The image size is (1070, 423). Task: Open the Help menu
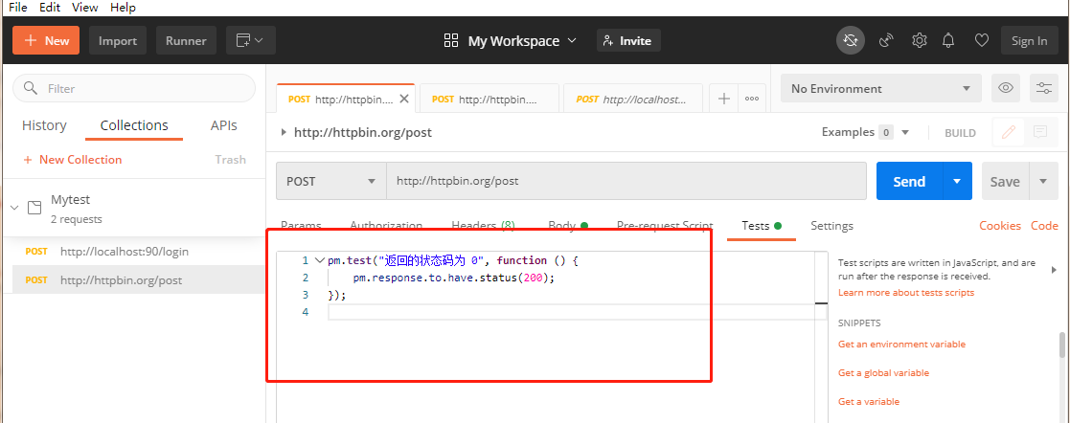123,8
